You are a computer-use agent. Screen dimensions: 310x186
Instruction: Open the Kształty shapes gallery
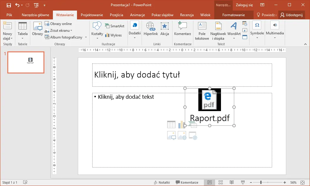97,31
